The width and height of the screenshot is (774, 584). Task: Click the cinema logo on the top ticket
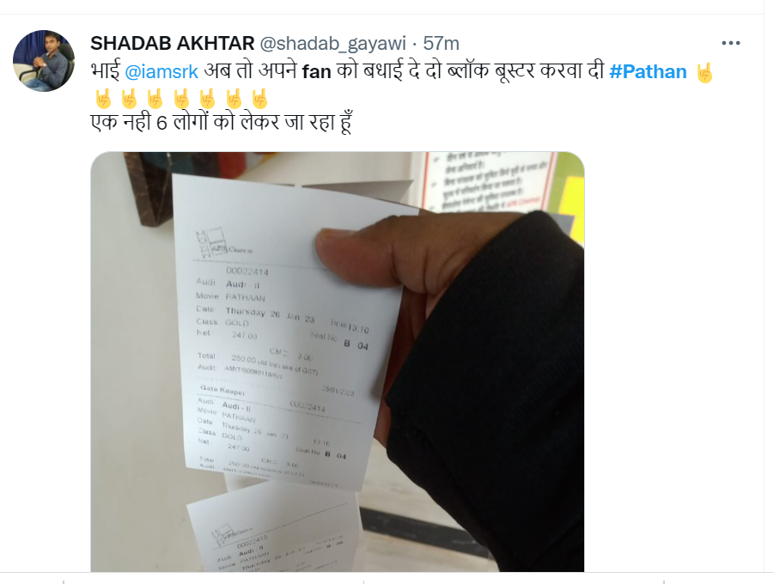pos(221,242)
